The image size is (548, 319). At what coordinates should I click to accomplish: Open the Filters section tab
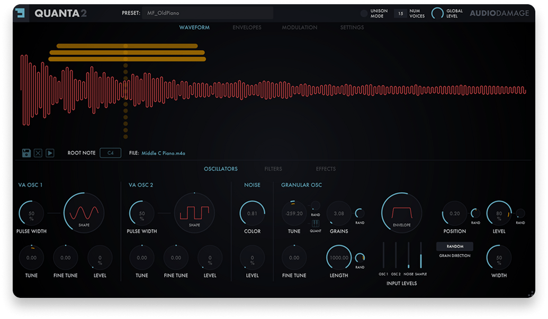[273, 169]
